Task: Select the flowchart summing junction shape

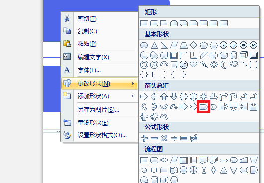Action: (x=183, y=170)
